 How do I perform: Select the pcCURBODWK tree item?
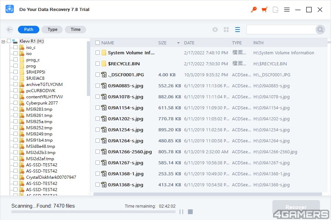(41, 91)
